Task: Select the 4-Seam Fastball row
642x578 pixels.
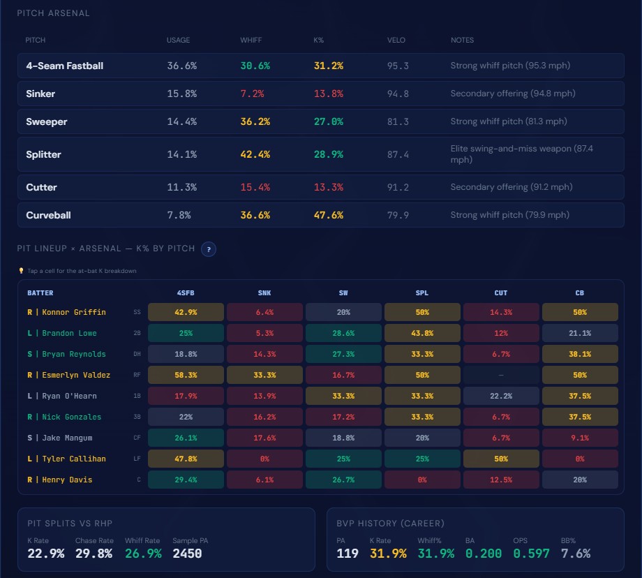Action: tap(320, 66)
